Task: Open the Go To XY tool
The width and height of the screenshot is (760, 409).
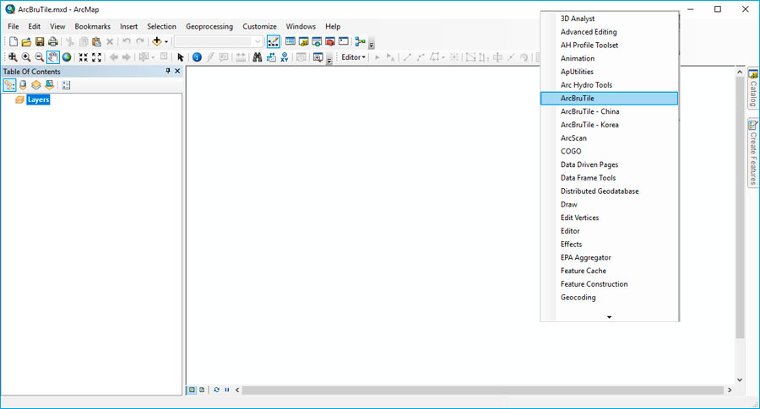Action: click(x=285, y=57)
